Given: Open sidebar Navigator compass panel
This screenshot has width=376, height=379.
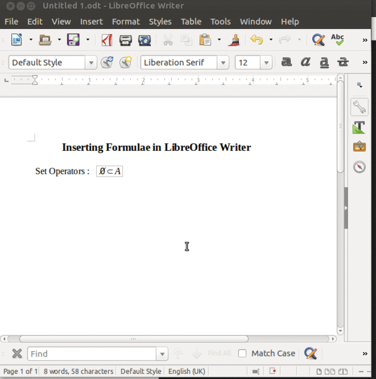Looking at the screenshot, I should click(360, 167).
